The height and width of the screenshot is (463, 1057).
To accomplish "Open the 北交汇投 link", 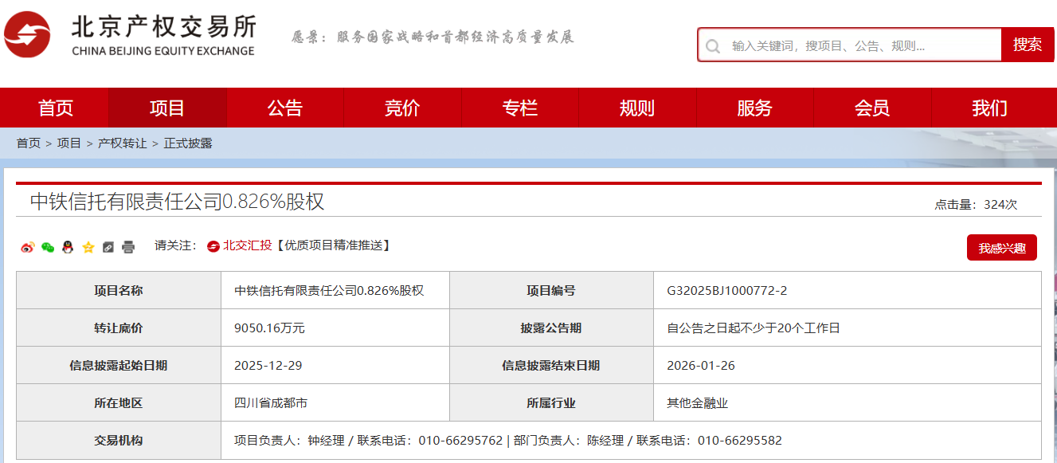I will pyautogui.click(x=247, y=245).
